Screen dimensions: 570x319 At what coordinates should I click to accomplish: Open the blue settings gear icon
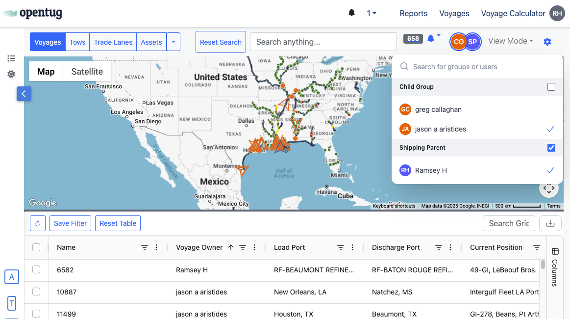click(547, 42)
